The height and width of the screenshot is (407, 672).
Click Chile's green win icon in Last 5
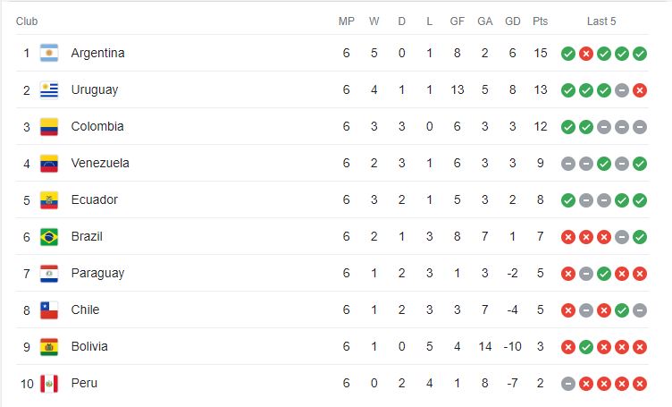(622, 310)
